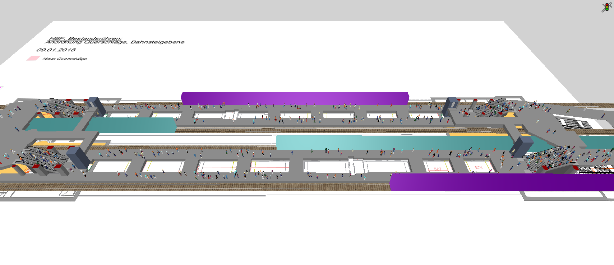614x265 pixels.
Task: Click the pink Neue Querschläge legend swatch
Action: 33,59
